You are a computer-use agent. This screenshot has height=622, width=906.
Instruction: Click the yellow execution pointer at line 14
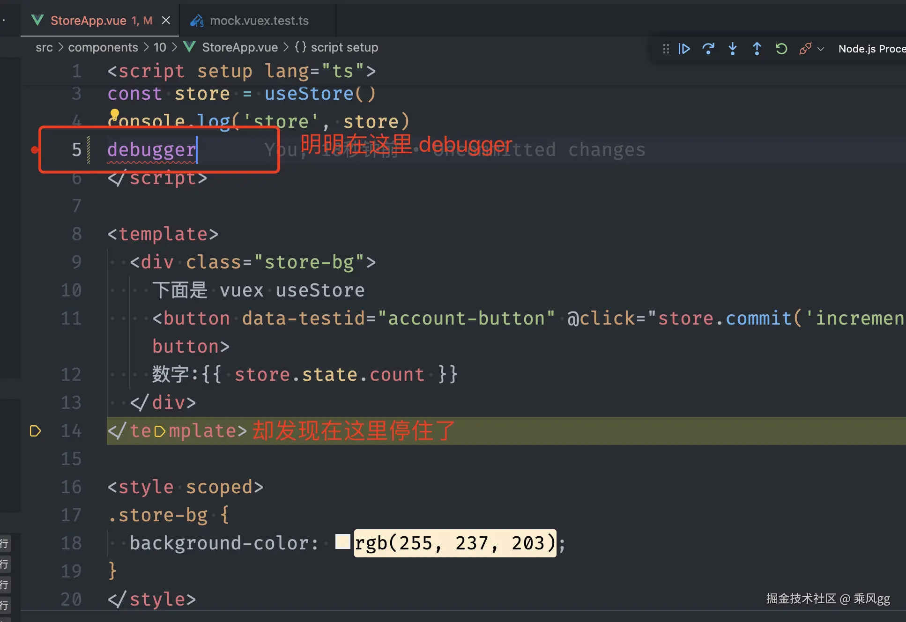tap(35, 431)
